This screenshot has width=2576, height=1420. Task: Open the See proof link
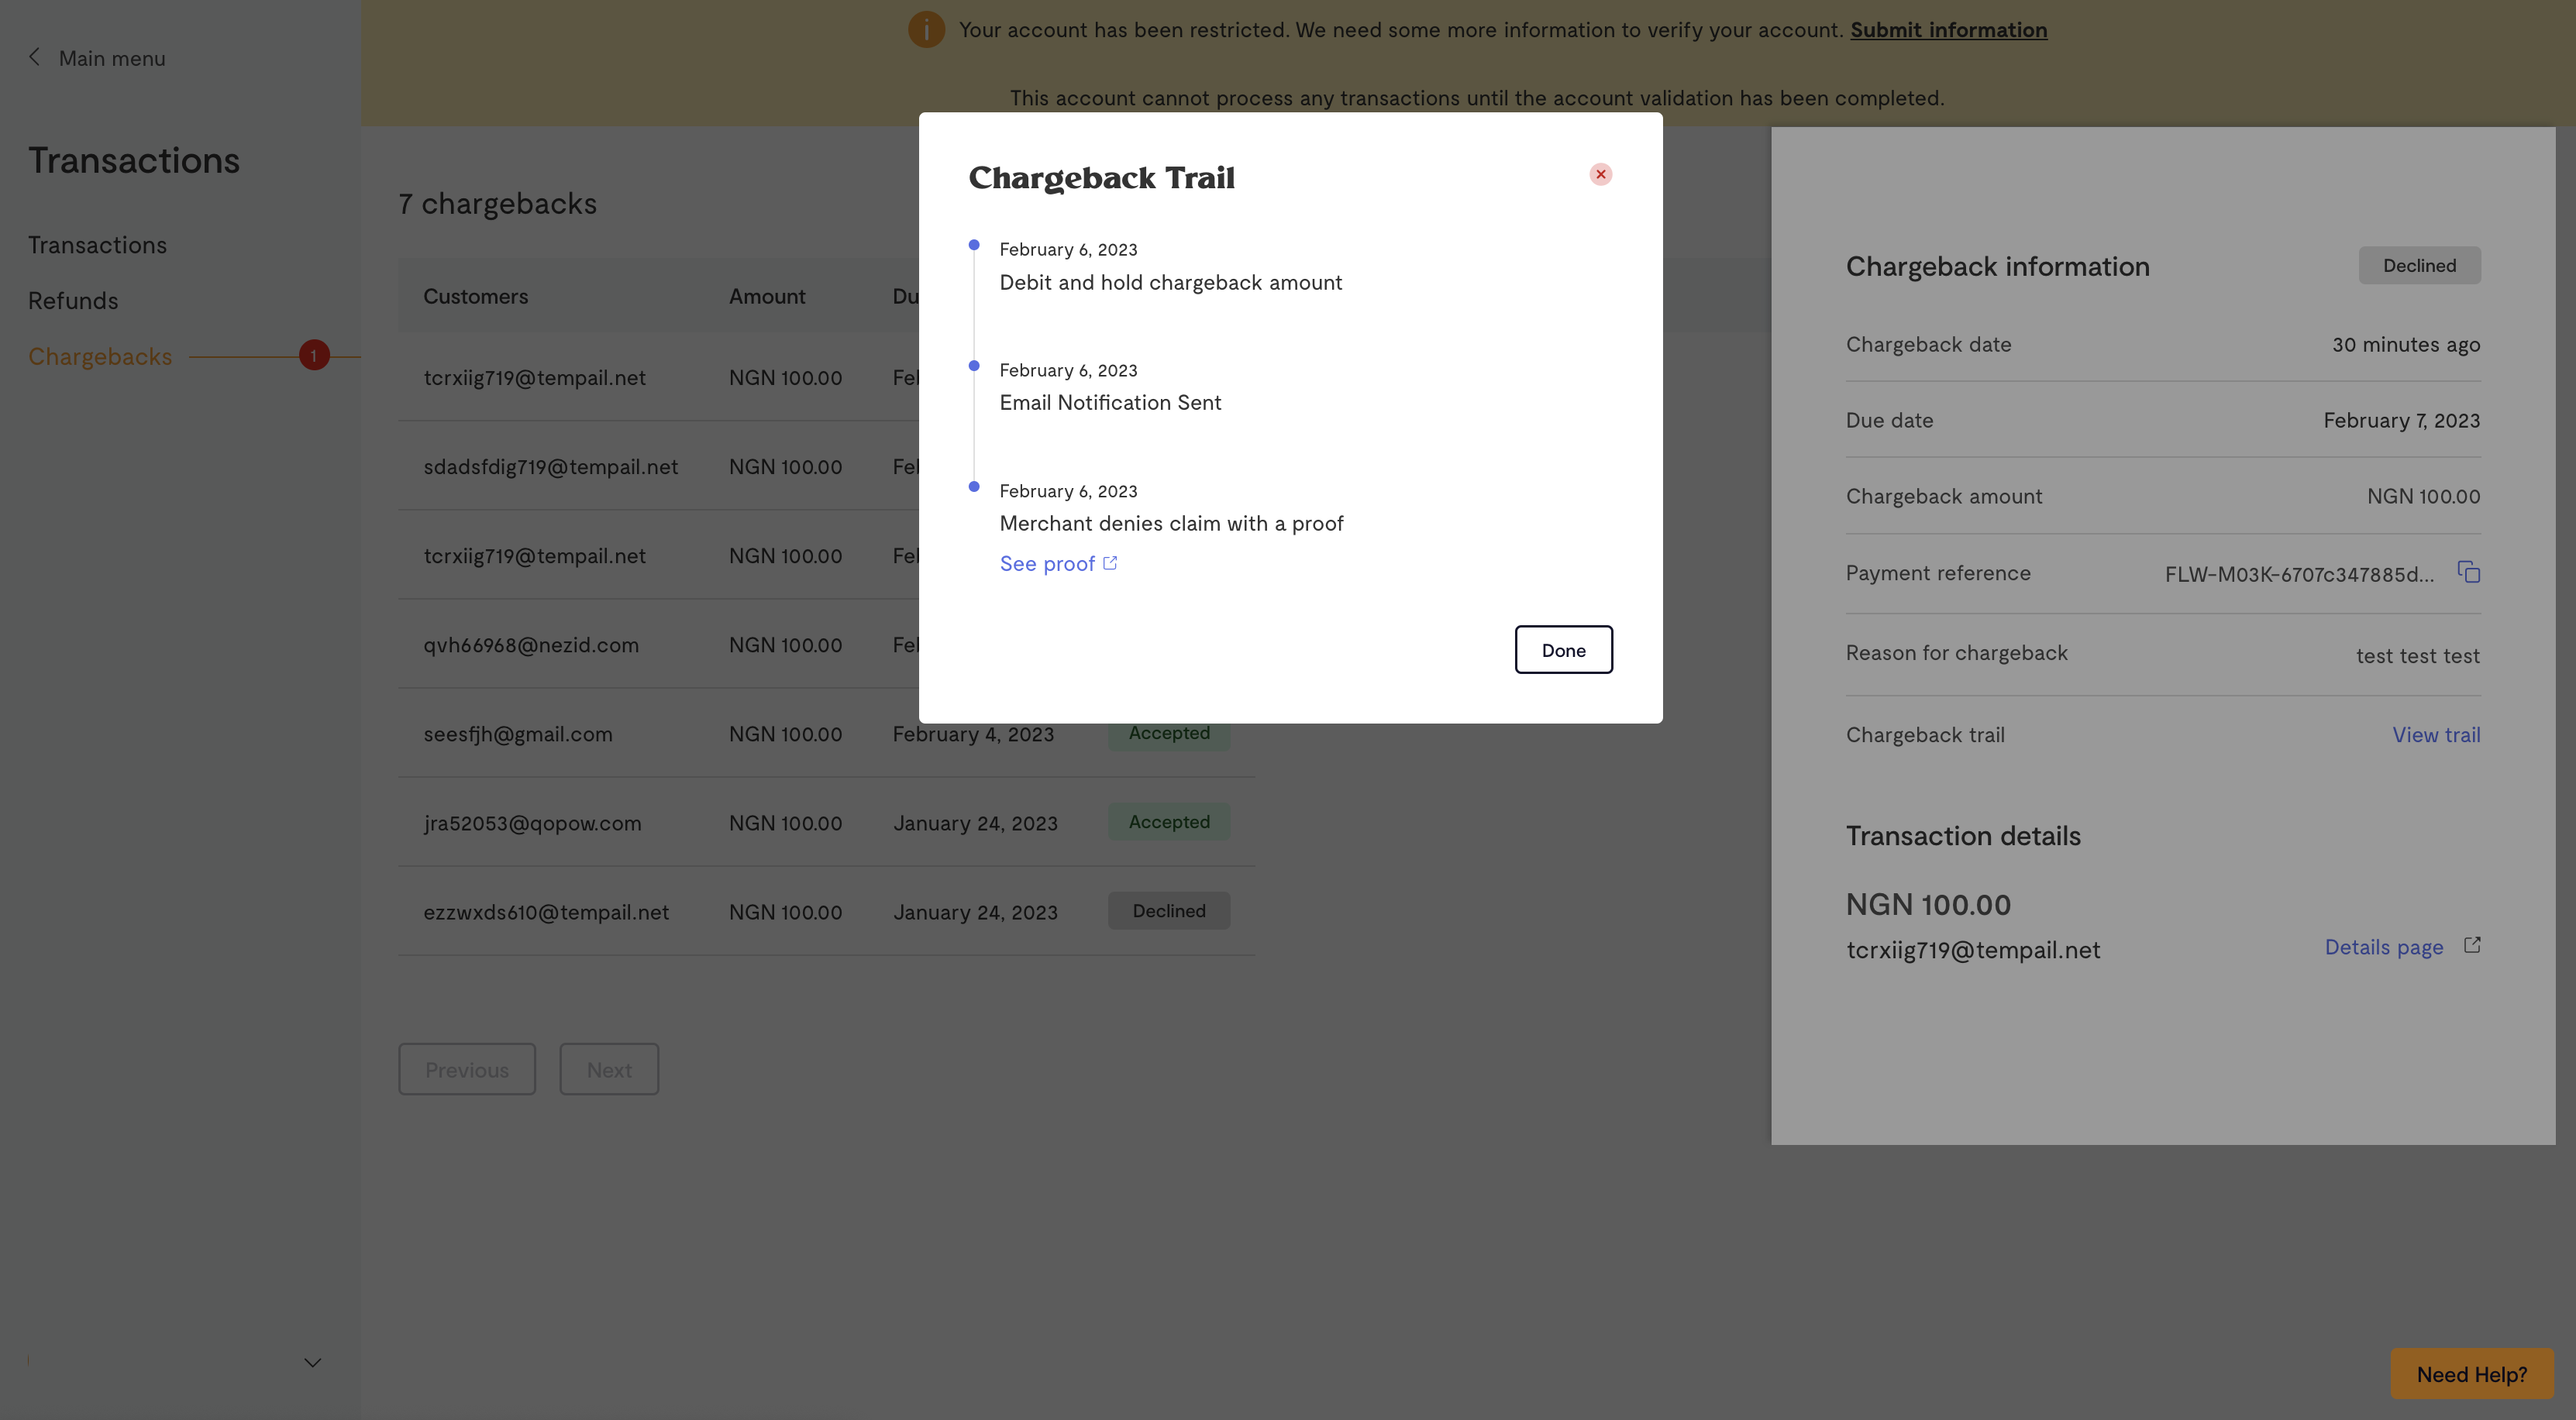coord(1046,564)
